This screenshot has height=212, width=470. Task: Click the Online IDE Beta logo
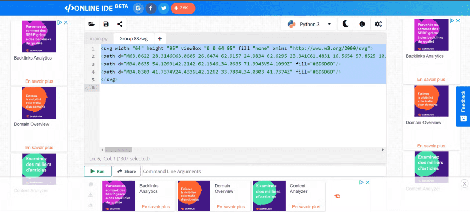(x=96, y=8)
